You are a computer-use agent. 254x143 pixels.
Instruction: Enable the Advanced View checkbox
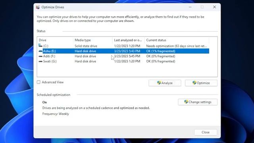38,82
